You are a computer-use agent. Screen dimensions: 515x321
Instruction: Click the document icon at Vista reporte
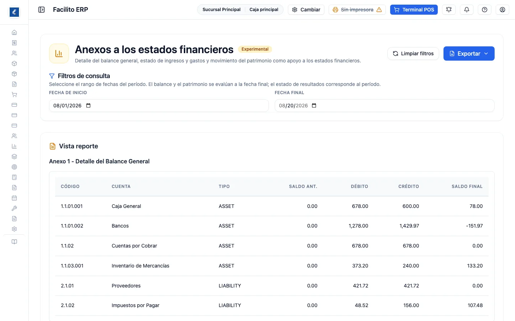(x=53, y=146)
